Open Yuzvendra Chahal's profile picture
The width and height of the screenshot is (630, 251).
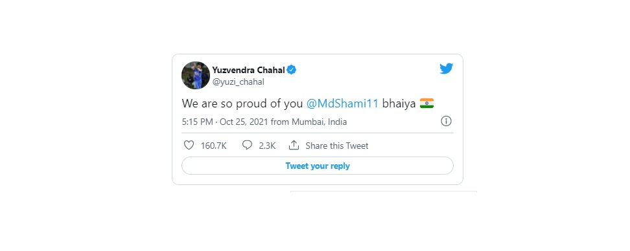196,76
